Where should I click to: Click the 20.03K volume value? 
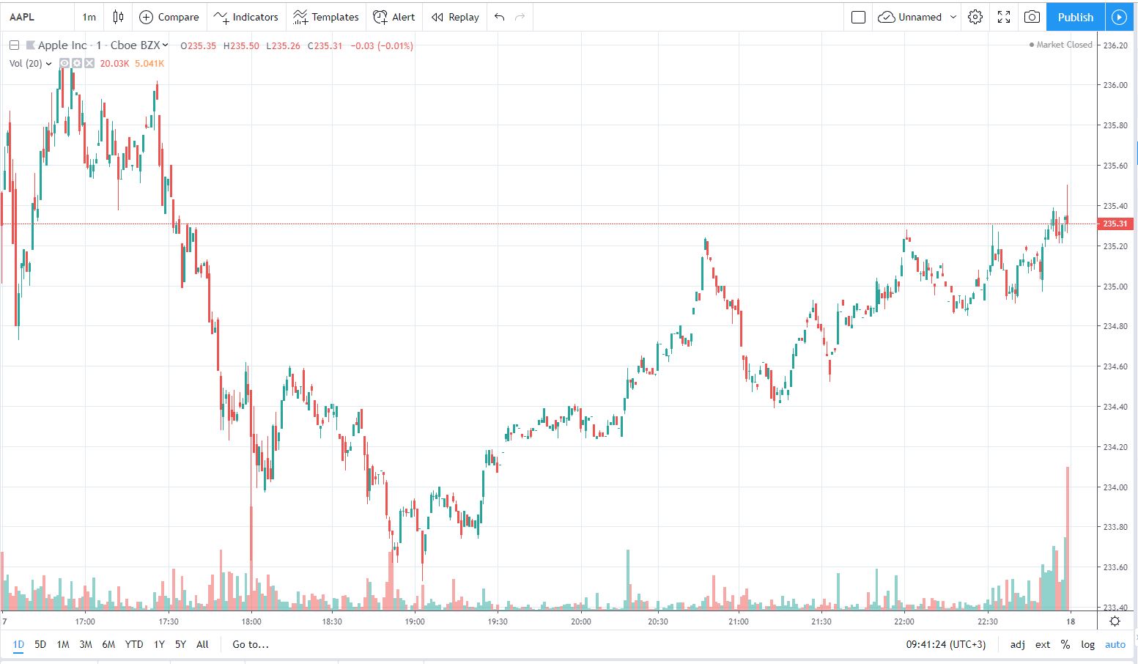point(114,64)
